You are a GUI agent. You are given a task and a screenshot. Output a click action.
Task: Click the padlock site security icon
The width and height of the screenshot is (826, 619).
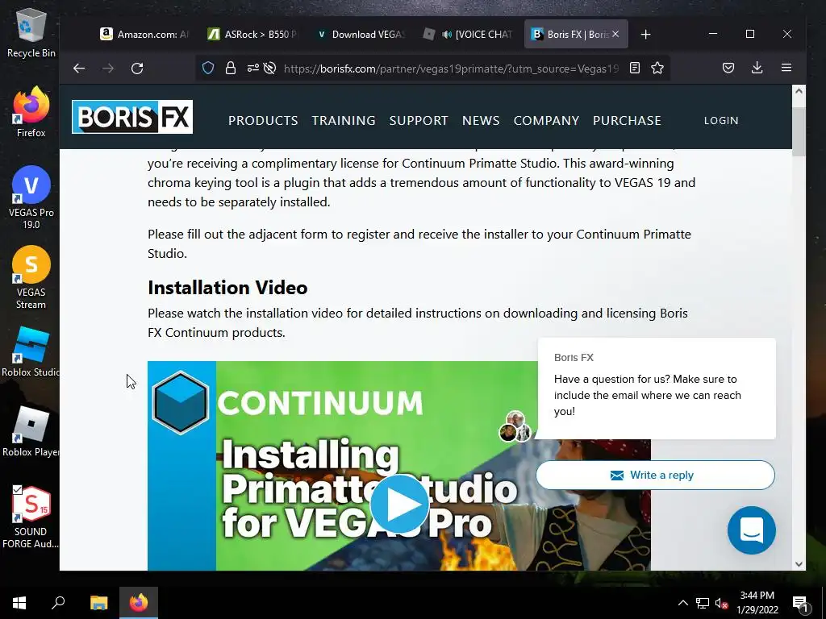pyautogui.click(x=230, y=68)
